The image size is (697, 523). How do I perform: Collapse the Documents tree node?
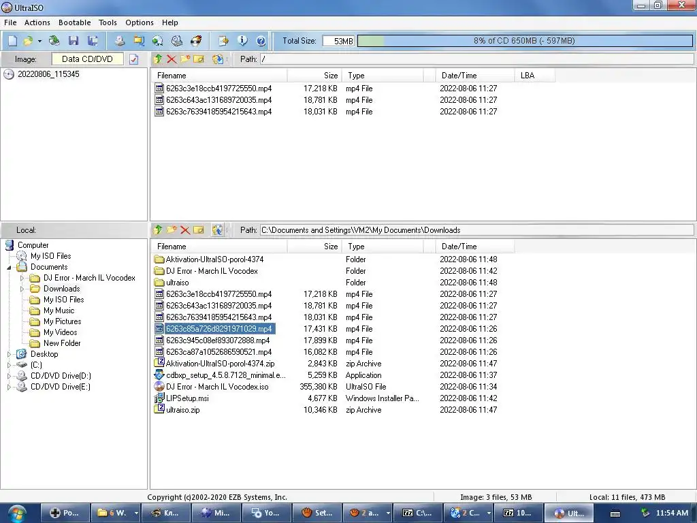[x=9, y=267]
